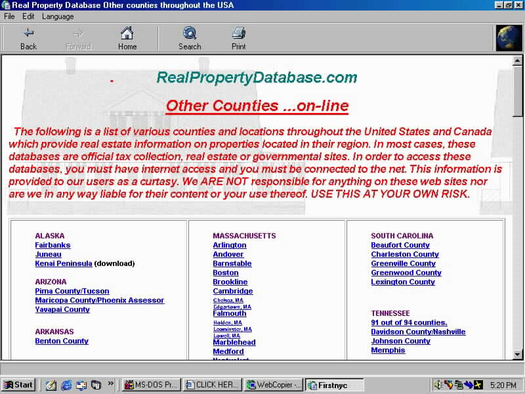Open the Charleston County link

click(x=404, y=254)
